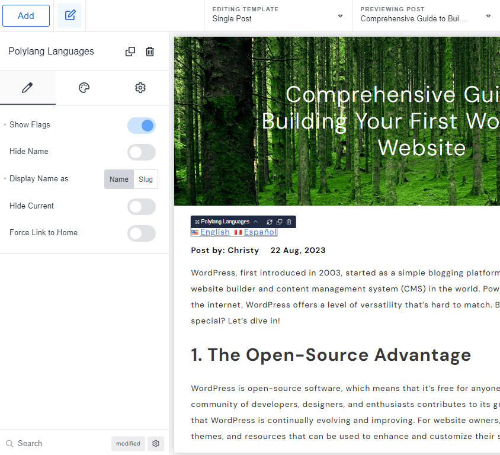Screen dimensions: 500x455
Task: Open the gear icon next to modified
Action: coord(156,444)
